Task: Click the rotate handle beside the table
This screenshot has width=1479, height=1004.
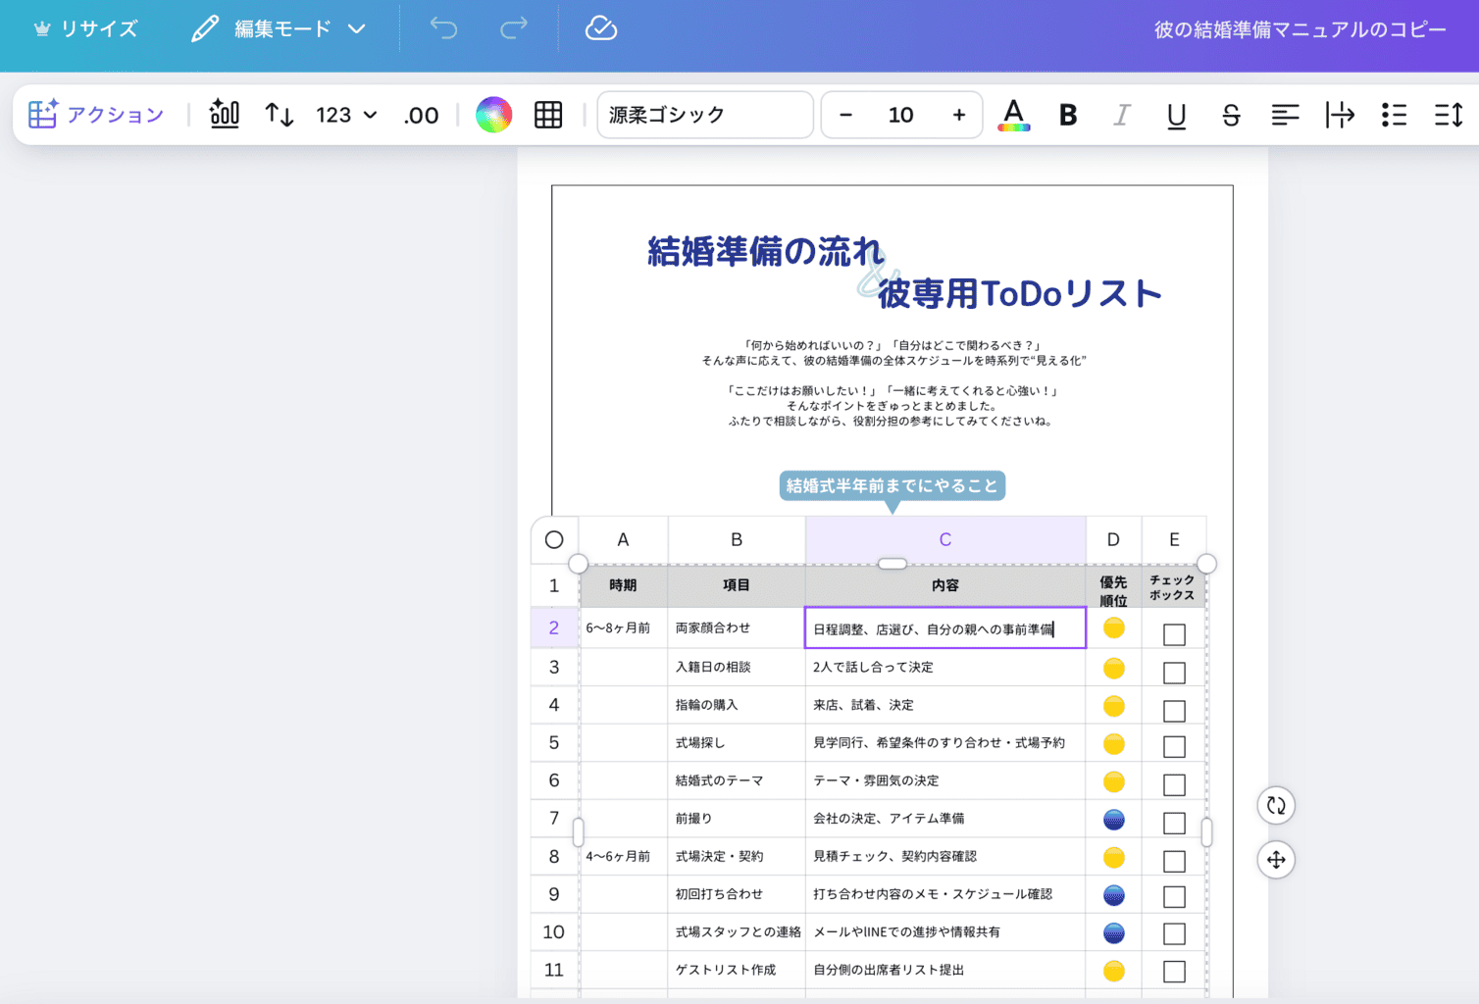Action: (x=1275, y=806)
